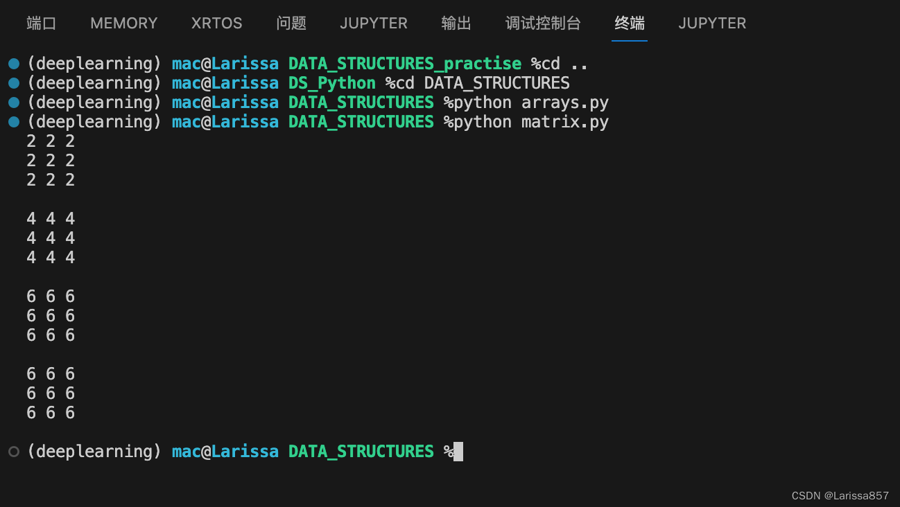Show the 问题 problems tab

pos(291,23)
